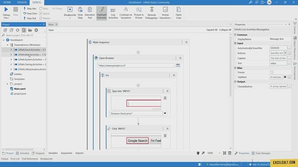Open help icon in title bar
Screen dimensions: 298x167
[x=262, y=2]
